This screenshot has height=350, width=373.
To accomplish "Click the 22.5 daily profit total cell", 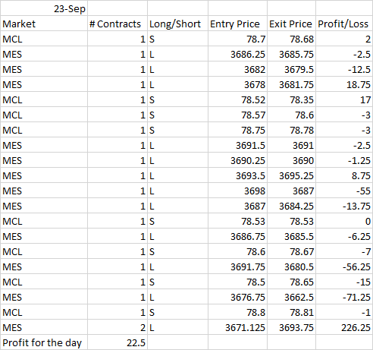I will click(118, 342).
